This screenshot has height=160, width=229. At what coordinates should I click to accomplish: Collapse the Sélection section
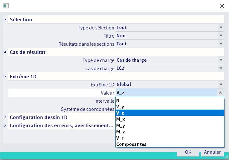(x=5, y=19)
